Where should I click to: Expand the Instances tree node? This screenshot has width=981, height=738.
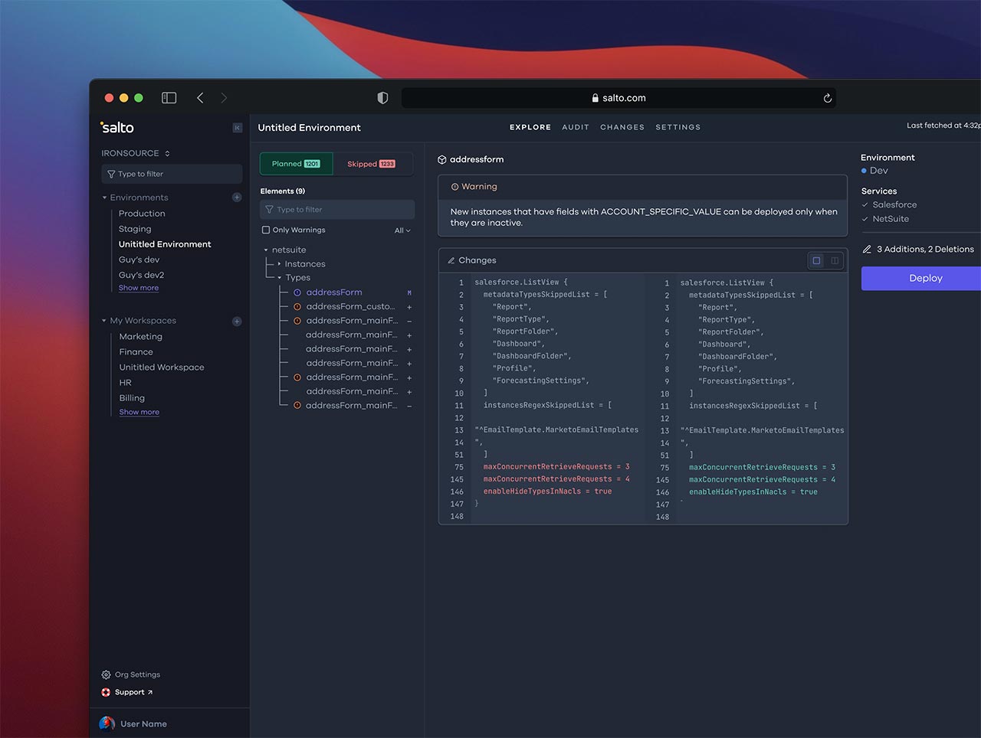pyautogui.click(x=279, y=264)
